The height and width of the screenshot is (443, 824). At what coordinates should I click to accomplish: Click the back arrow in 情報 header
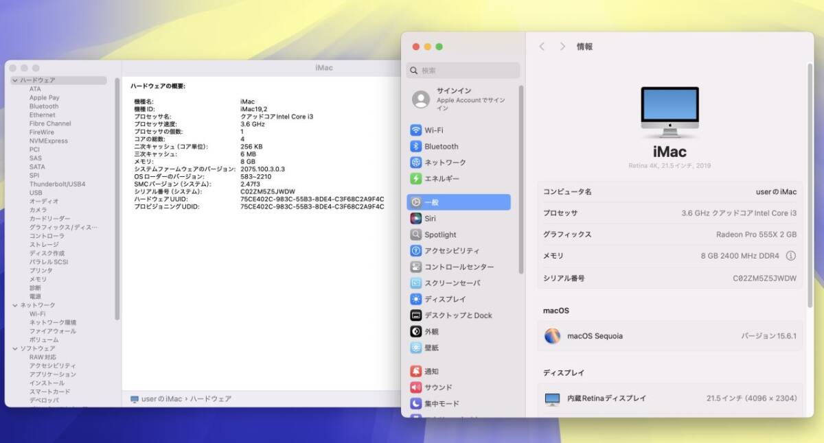point(542,47)
